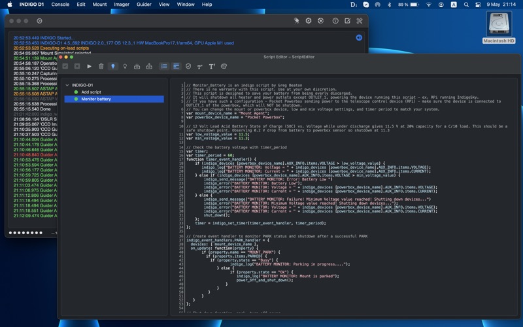Click the wrench tools icon in main window

point(359,21)
